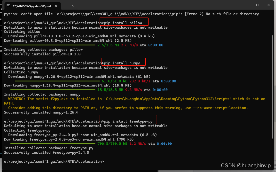Click the 'pip install freetype-py' command text

coord(128,121)
